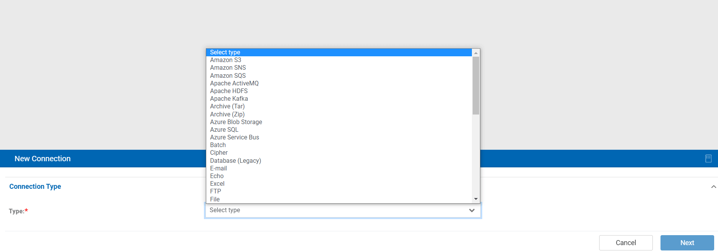This screenshot has width=718, height=252.
Task: Select Amazon SQS connection type
Action: click(x=339, y=76)
